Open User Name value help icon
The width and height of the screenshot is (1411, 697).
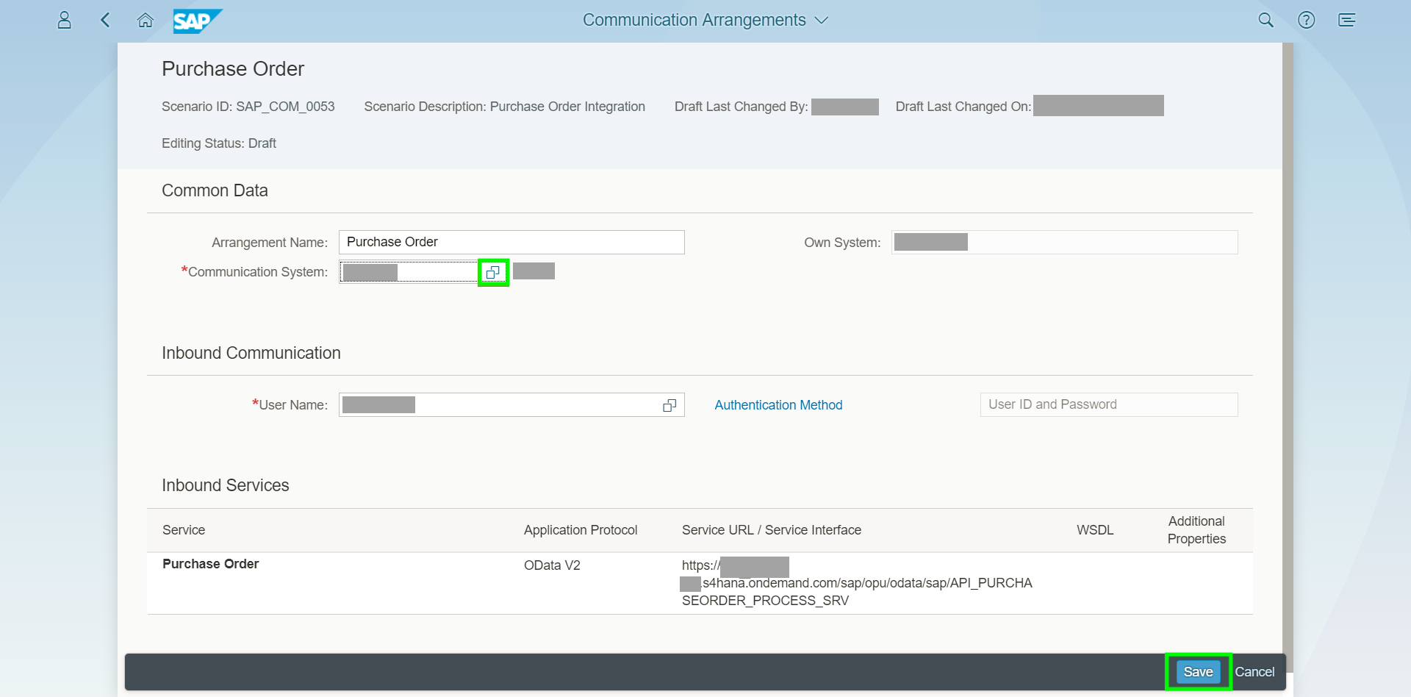[x=669, y=405]
